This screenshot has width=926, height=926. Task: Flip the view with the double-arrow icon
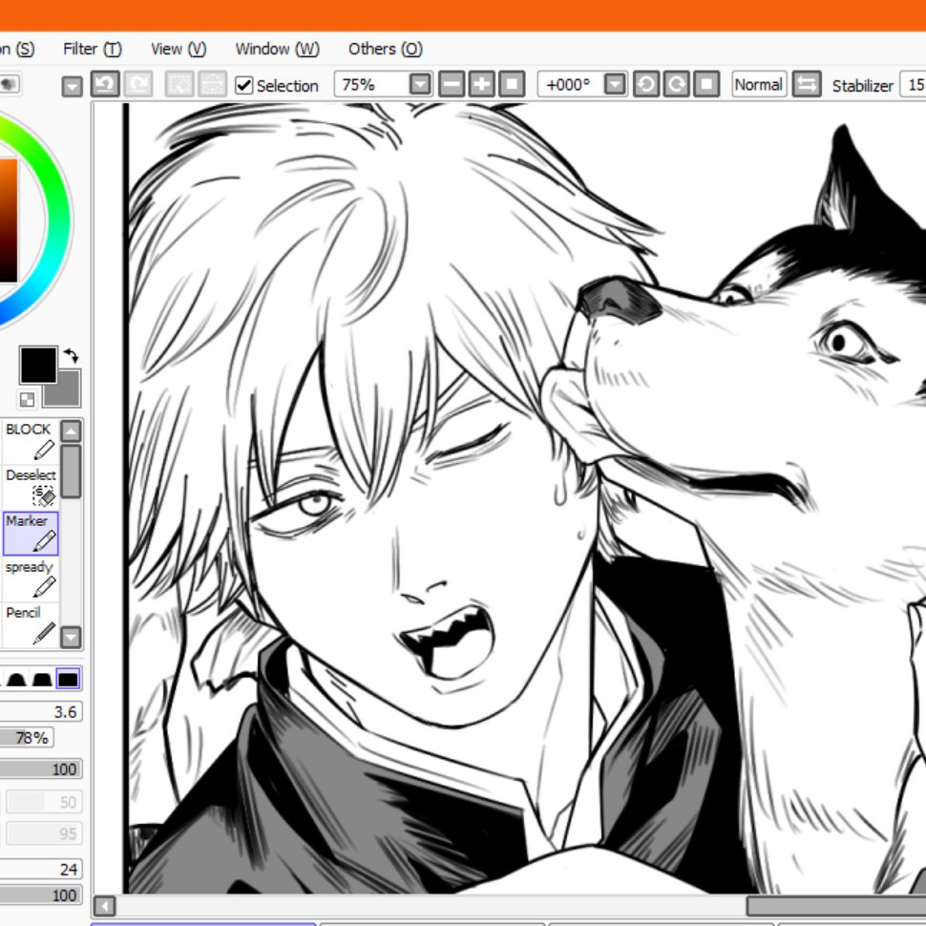(807, 84)
